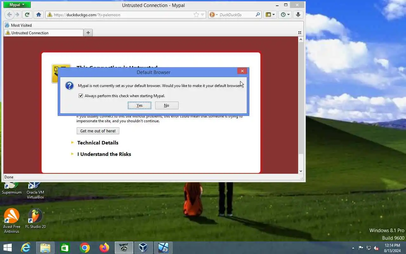Image resolution: width=406 pixels, height=254 pixels.
Task: Open the DuckDuckGo search engine selector
Action: click(213, 15)
